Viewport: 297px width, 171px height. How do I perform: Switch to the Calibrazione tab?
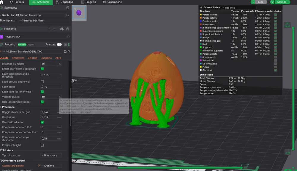[x=113, y=2]
